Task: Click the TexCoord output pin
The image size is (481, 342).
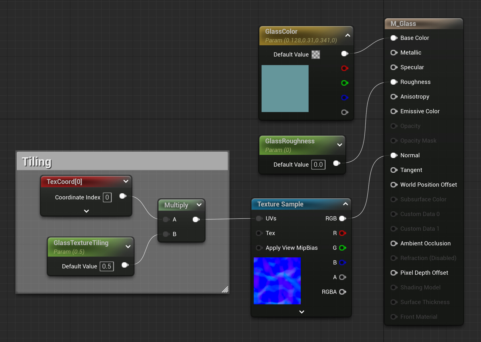Action: pyautogui.click(x=123, y=196)
